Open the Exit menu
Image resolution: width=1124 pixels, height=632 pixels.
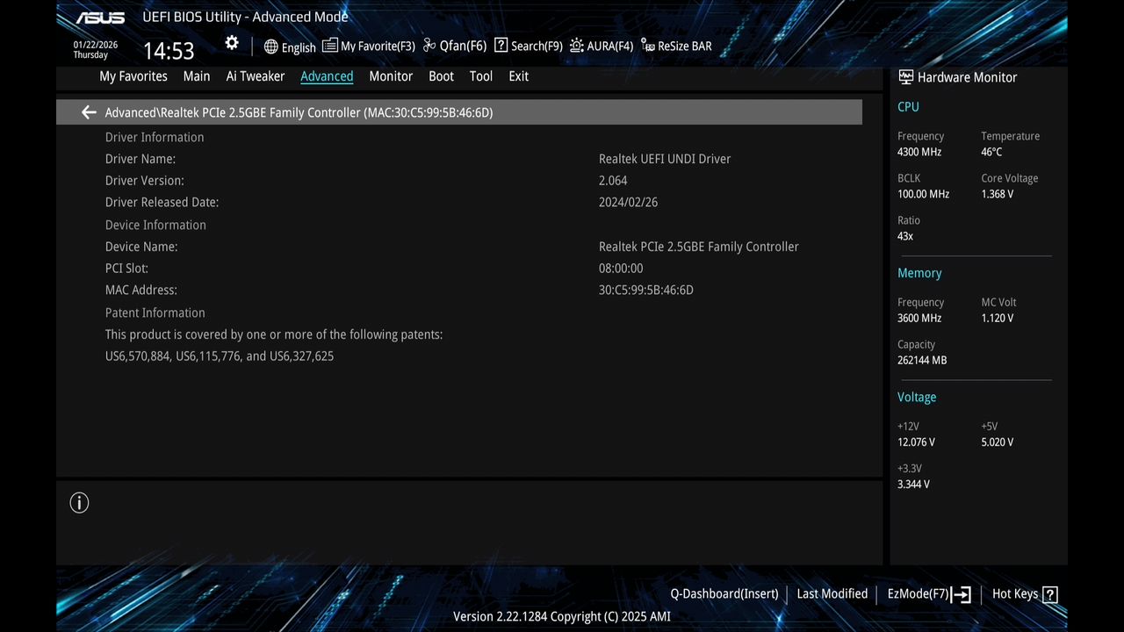tap(518, 76)
